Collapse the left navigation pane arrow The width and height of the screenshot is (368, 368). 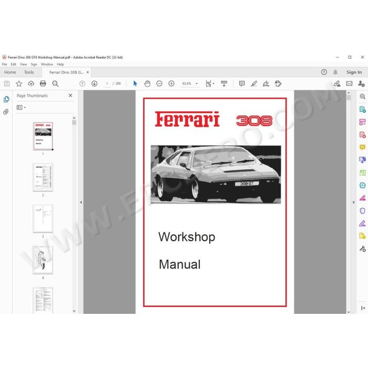coord(81,202)
